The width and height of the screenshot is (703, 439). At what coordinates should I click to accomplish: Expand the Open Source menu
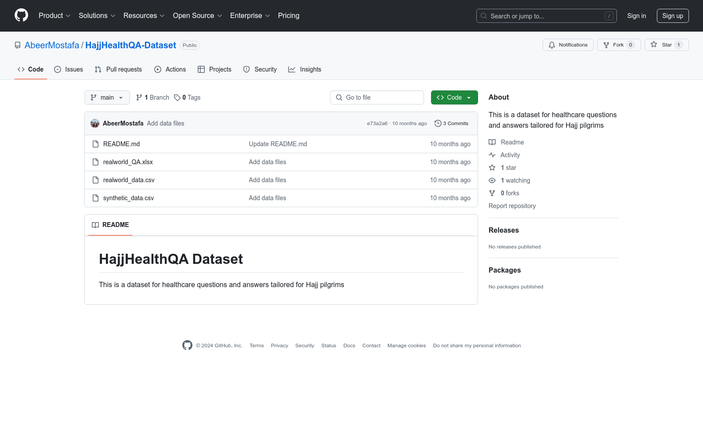[197, 15]
